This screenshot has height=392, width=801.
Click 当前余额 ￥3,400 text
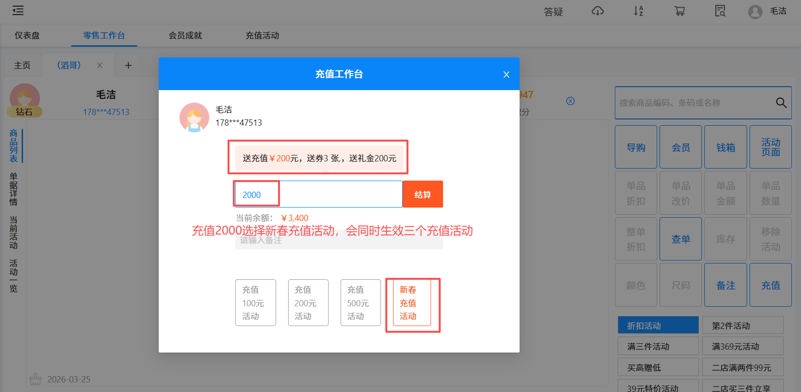click(x=272, y=218)
